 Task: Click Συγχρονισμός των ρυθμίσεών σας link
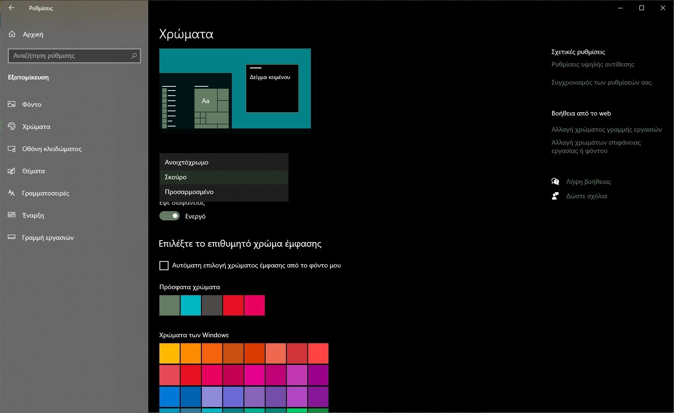(x=601, y=82)
